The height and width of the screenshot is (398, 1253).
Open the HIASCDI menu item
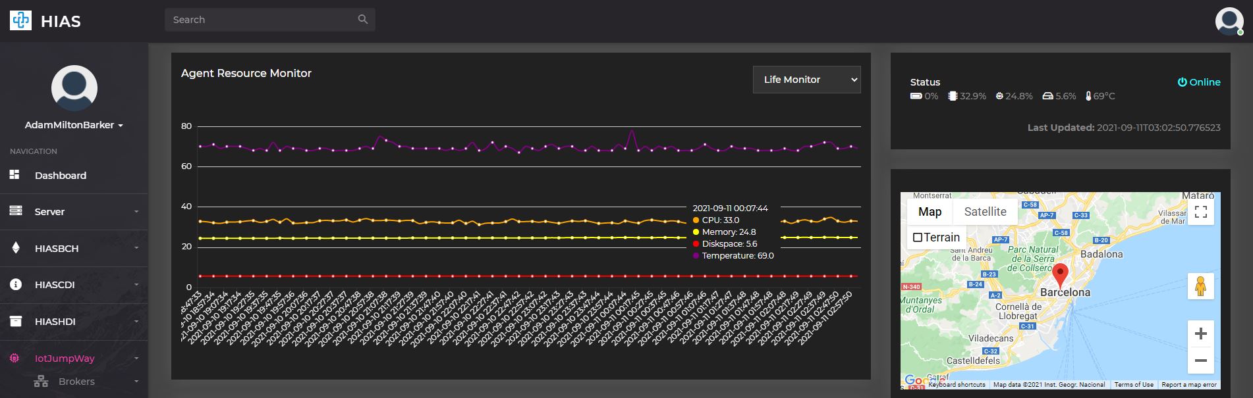pyautogui.click(x=74, y=285)
